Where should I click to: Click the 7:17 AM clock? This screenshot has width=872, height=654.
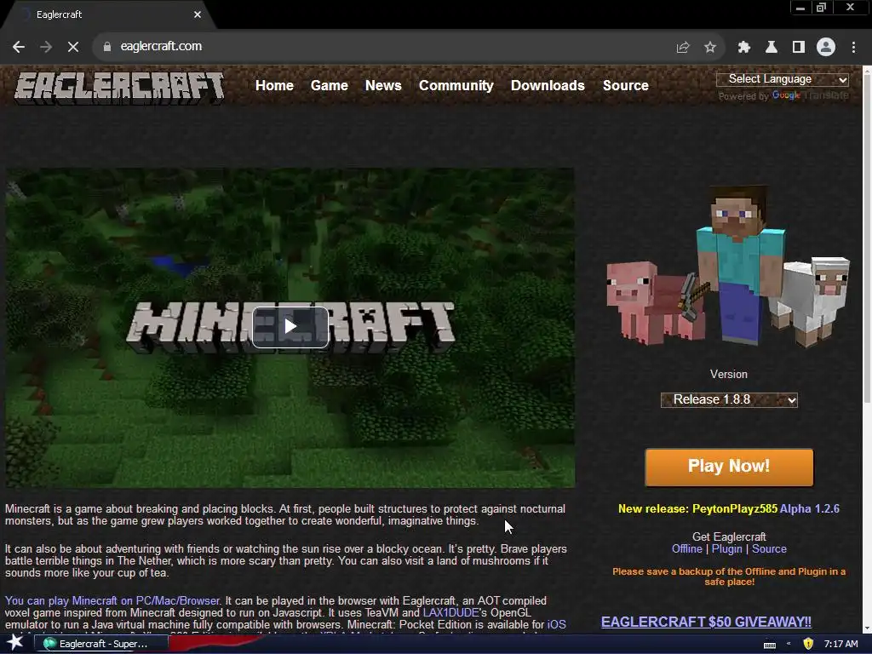[840, 644]
